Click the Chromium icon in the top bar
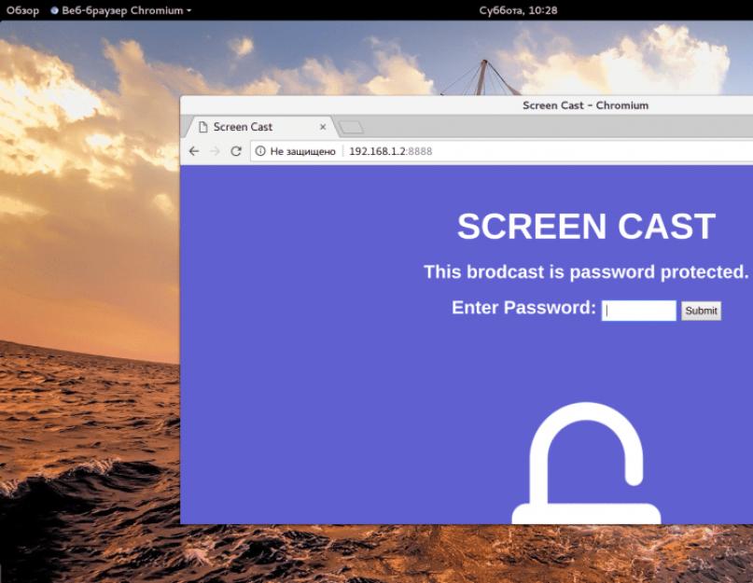The width and height of the screenshot is (753, 583). tap(54, 10)
